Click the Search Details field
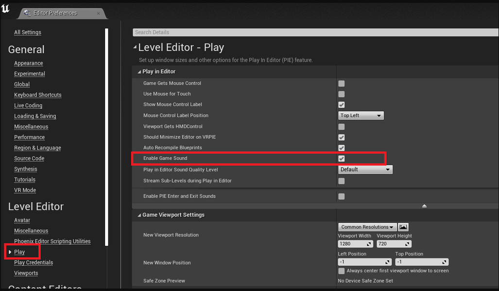Viewport: 499px width, 291px height. (x=316, y=32)
